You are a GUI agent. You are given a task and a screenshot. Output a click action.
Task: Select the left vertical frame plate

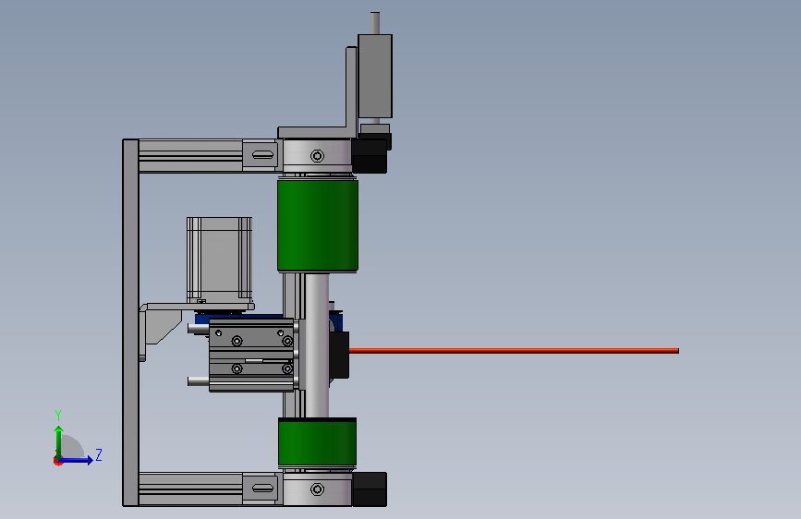pos(130,322)
